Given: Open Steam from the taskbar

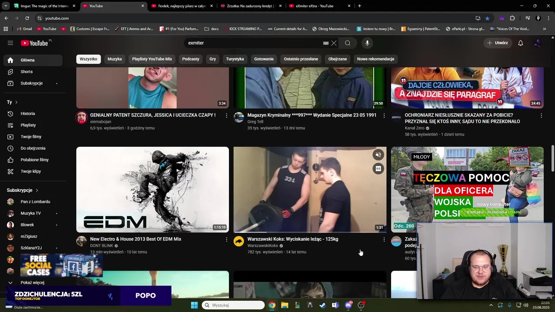Looking at the screenshot, I should tap(323, 305).
